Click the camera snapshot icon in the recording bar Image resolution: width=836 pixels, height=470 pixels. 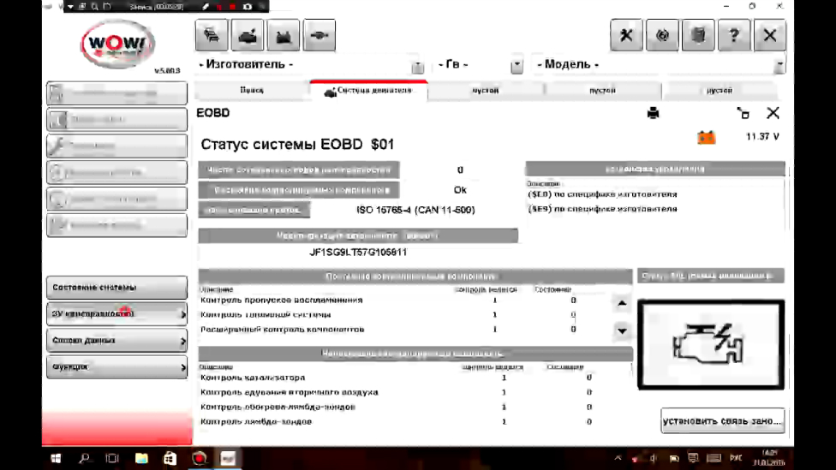tap(248, 7)
